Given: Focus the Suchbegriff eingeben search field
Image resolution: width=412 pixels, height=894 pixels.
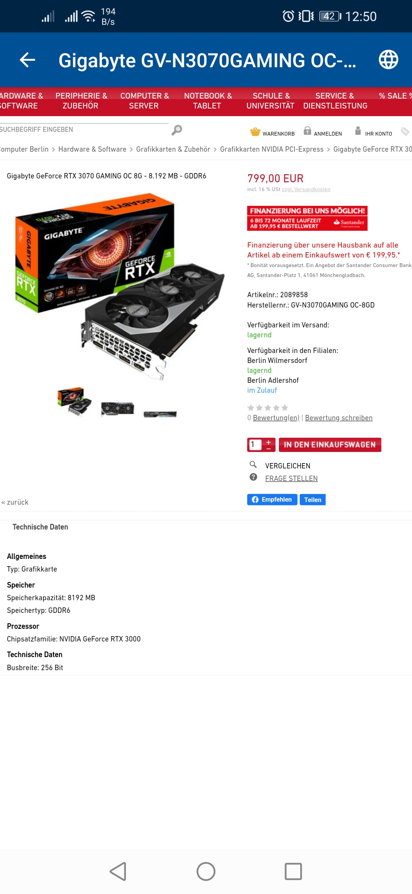Looking at the screenshot, I should [x=84, y=130].
